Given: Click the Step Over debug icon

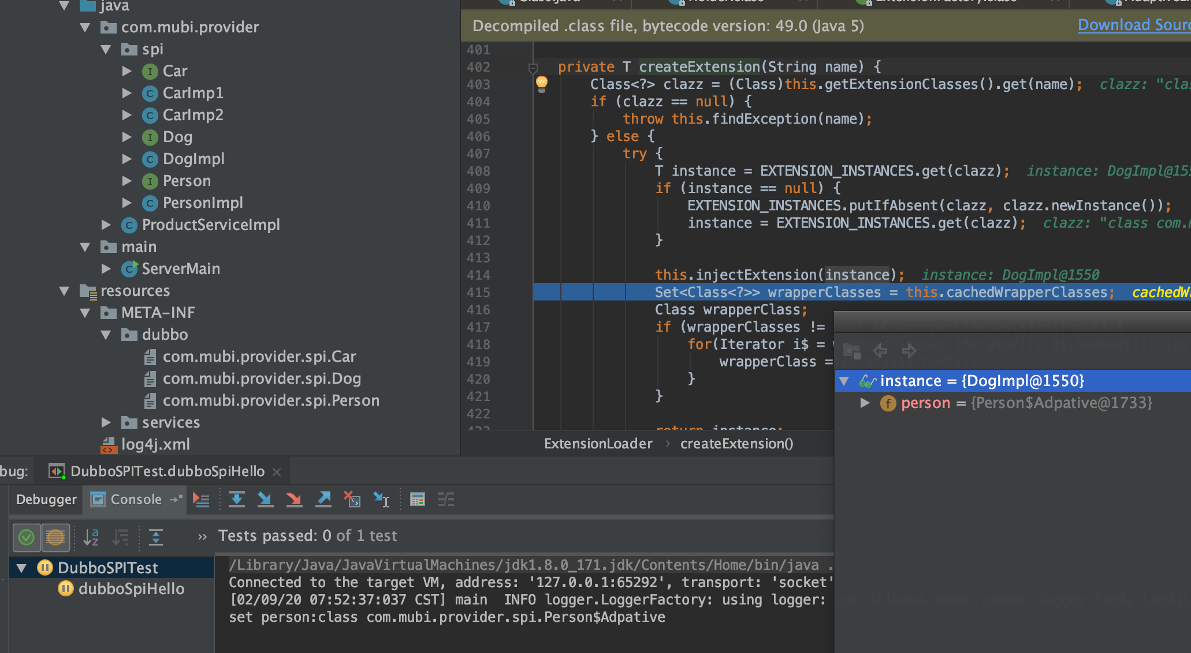Looking at the screenshot, I should (x=237, y=499).
